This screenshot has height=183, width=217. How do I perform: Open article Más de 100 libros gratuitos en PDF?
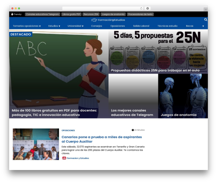click(54, 112)
